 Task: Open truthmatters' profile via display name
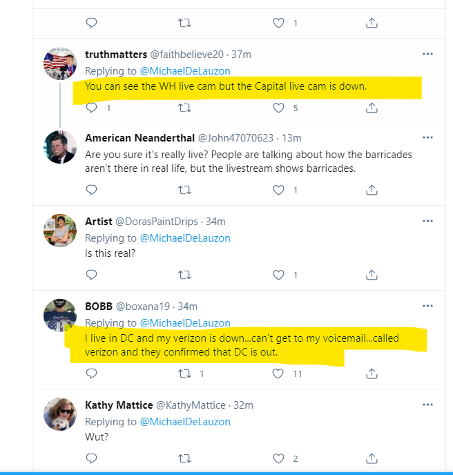pyautogui.click(x=116, y=55)
